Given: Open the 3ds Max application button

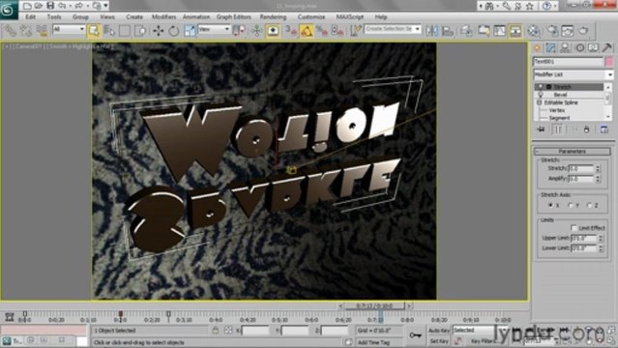Looking at the screenshot, I should 9,9.
